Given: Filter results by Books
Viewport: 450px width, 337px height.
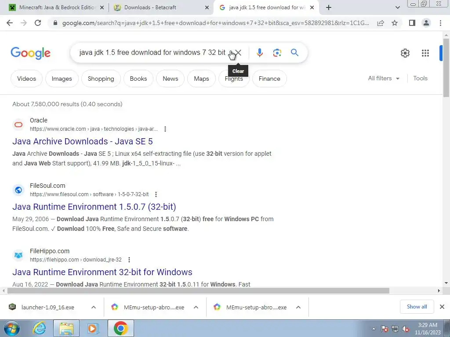Looking at the screenshot, I should tap(138, 79).
